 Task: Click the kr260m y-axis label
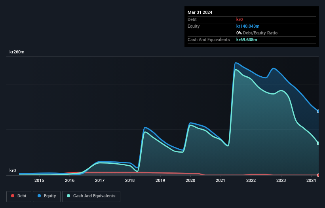point(17,52)
